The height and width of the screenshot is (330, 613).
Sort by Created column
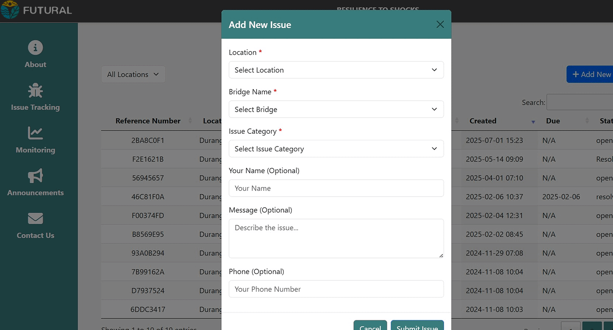click(x=483, y=121)
